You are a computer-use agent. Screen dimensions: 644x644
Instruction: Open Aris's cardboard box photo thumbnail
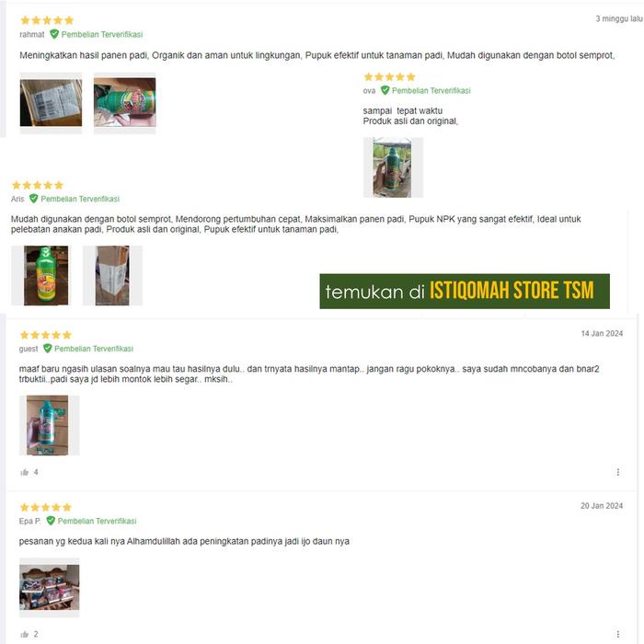112,276
